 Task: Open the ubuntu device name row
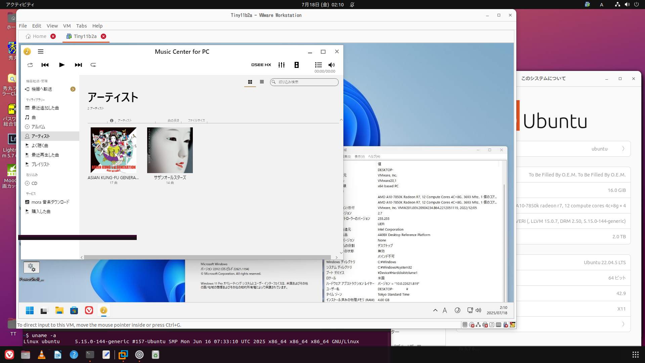click(x=573, y=149)
